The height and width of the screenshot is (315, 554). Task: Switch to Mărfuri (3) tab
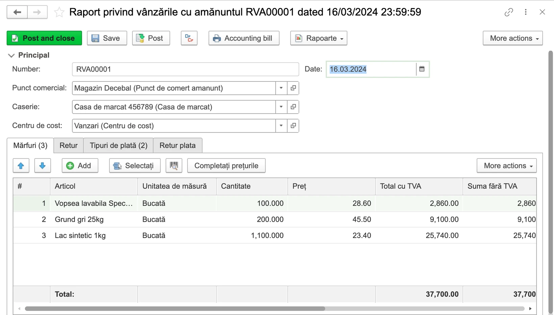coord(30,146)
